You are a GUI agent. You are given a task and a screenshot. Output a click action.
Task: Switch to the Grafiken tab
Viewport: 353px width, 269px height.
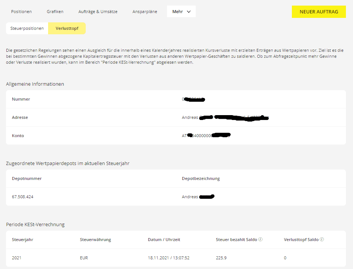click(x=55, y=12)
